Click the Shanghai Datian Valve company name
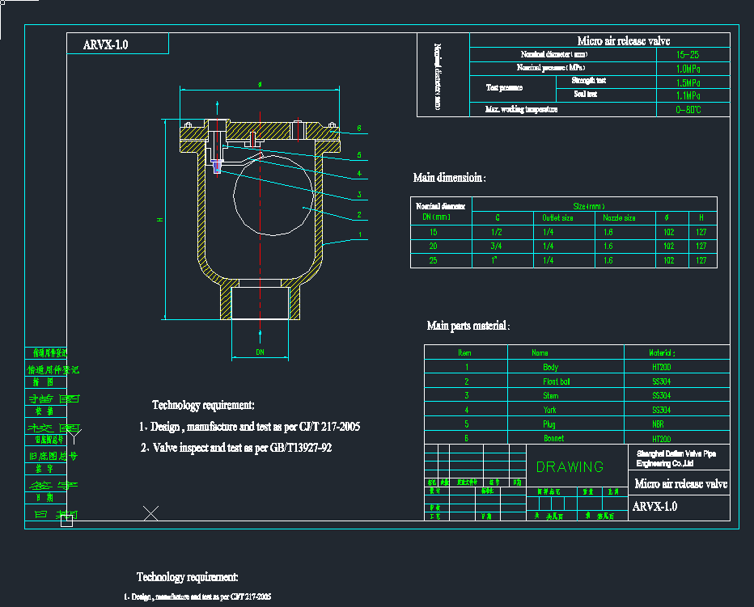 click(x=676, y=458)
